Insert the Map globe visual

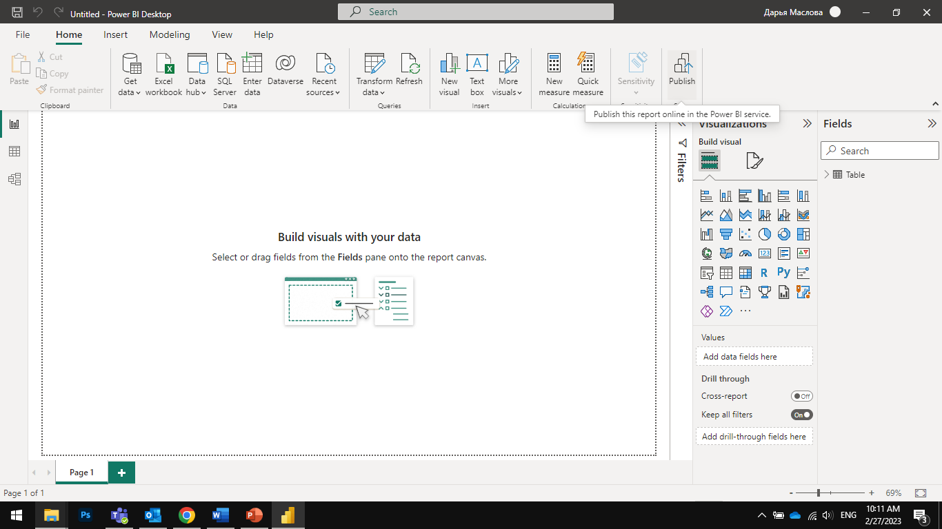706,253
